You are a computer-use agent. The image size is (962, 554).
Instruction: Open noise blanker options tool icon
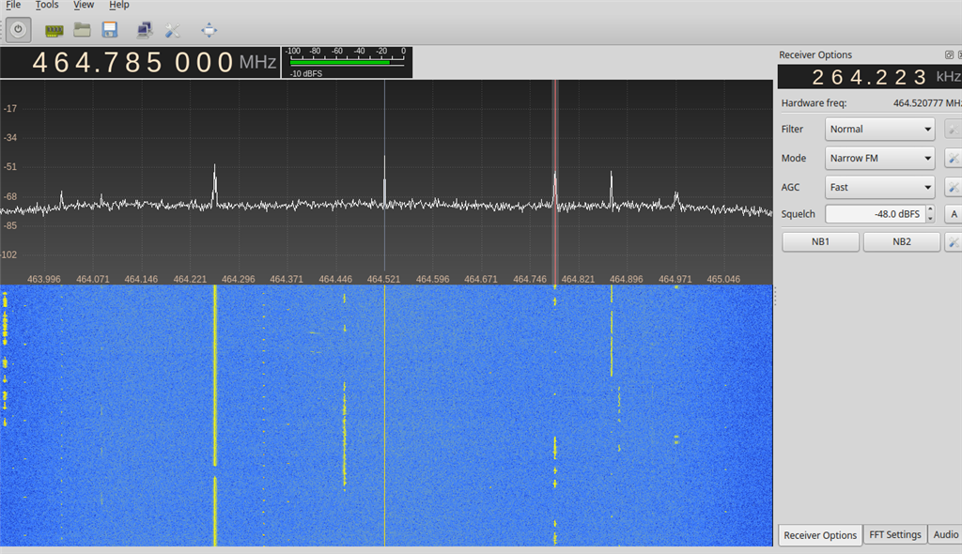pyautogui.click(x=953, y=242)
